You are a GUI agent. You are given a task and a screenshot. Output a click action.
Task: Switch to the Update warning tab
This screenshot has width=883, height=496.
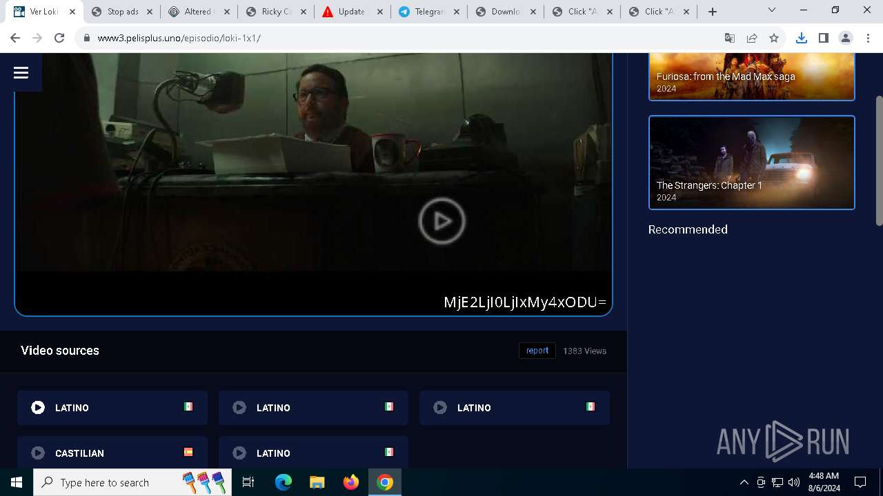tap(352, 12)
